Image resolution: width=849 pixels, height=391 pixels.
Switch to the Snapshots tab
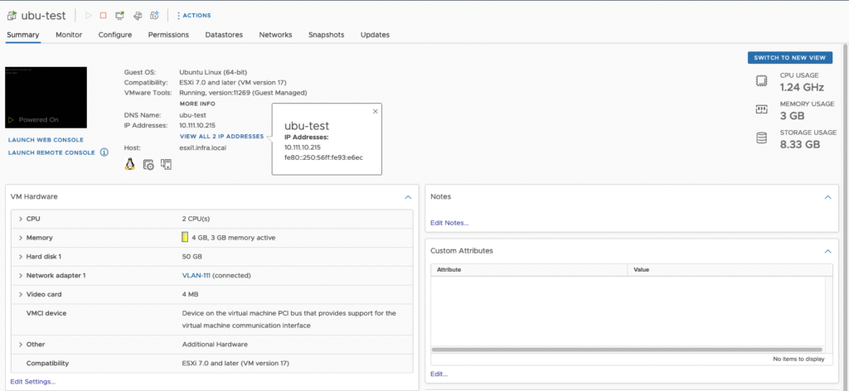[326, 35]
